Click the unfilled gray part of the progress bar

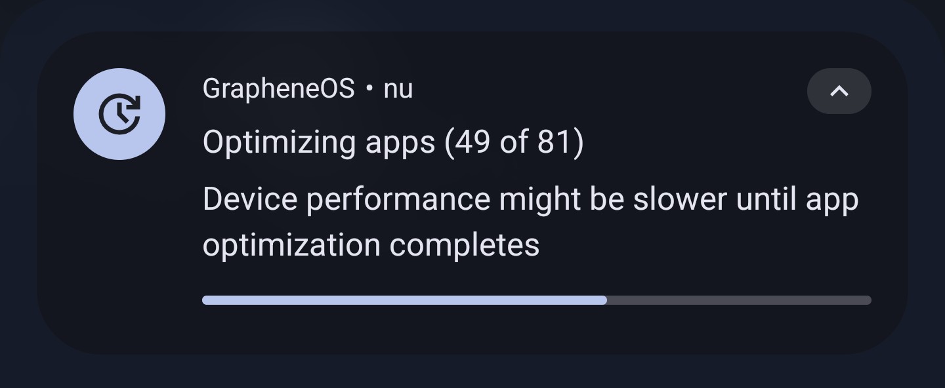[738, 300]
